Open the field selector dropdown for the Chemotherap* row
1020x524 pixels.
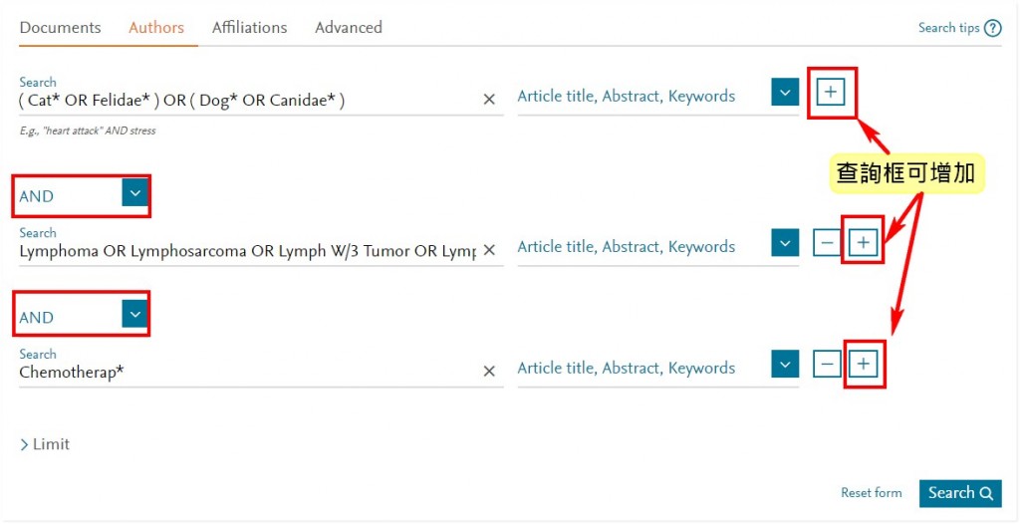(x=785, y=364)
